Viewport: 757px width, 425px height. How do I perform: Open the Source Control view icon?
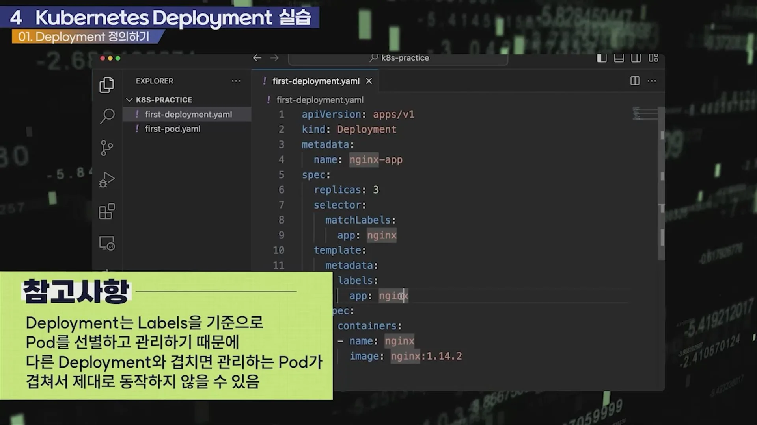106,148
